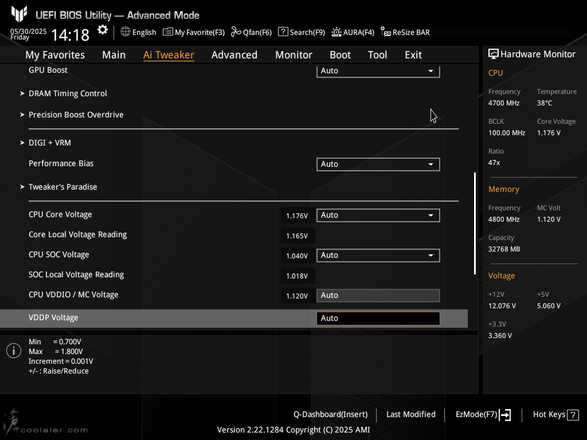587x440 pixels.
Task: Click the 05/30/2025 date
Action: tap(29, 31)
